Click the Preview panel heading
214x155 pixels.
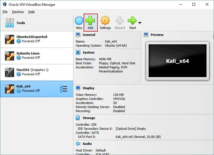tap(157, 35)
